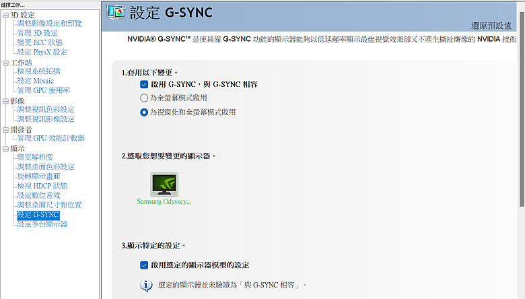
Task: Open 設定多台顯示器 page
Action: 42,224
